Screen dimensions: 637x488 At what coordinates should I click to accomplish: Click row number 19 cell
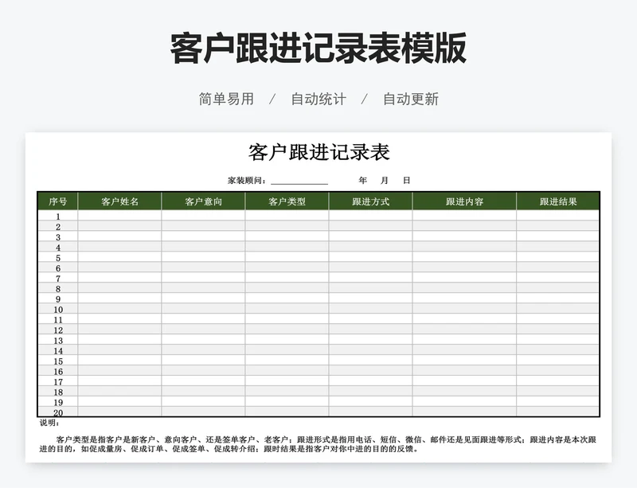57,401
